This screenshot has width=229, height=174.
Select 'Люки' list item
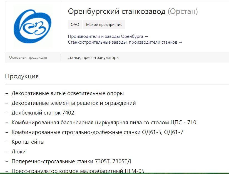pyautogui.click(x=19, y=152)
